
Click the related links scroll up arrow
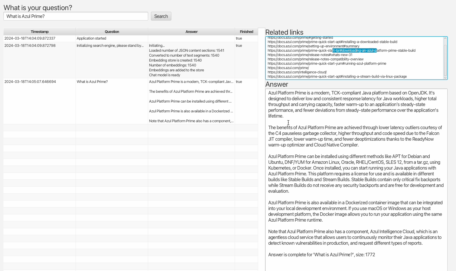point(445,38)
